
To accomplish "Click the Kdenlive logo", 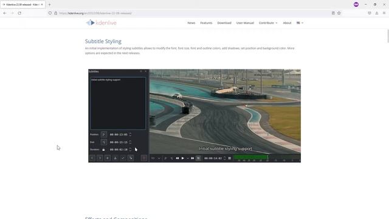I will (x=102, y=23).
